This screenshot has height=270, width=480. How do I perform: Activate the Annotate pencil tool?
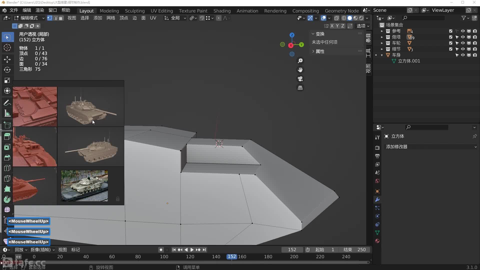[x=7, y=103]
